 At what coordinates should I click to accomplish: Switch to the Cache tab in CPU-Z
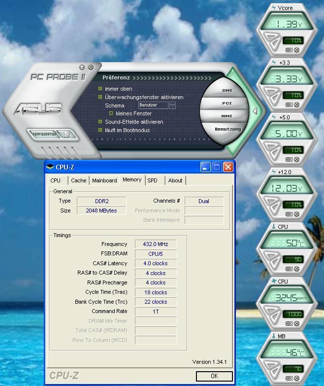(x=79, y=180)
